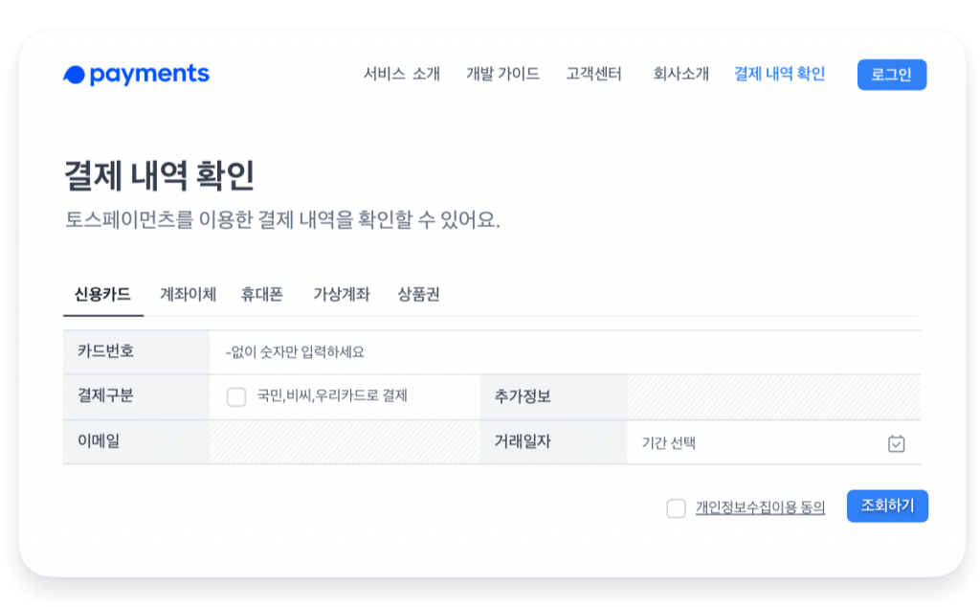Open the 기간 선택 date picker
980x607 pixels.
(x=773, y=442)
